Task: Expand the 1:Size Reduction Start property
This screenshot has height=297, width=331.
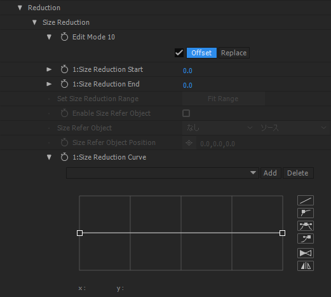Action: [x=49, y=69]
